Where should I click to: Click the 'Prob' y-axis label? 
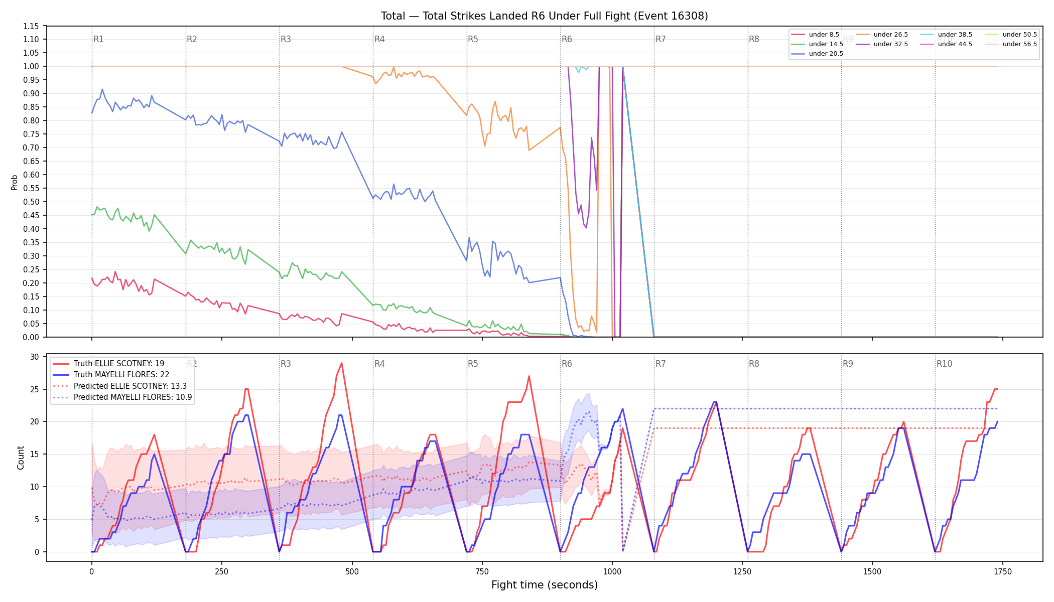click(x=14, y=182)
